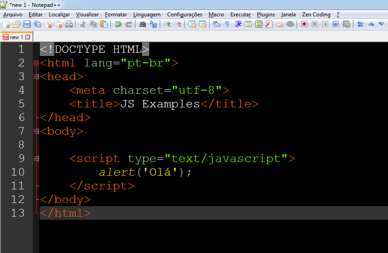
Task: Start macro recording with the red record icon
Action: pyautogui.click(x=304, y=24)
